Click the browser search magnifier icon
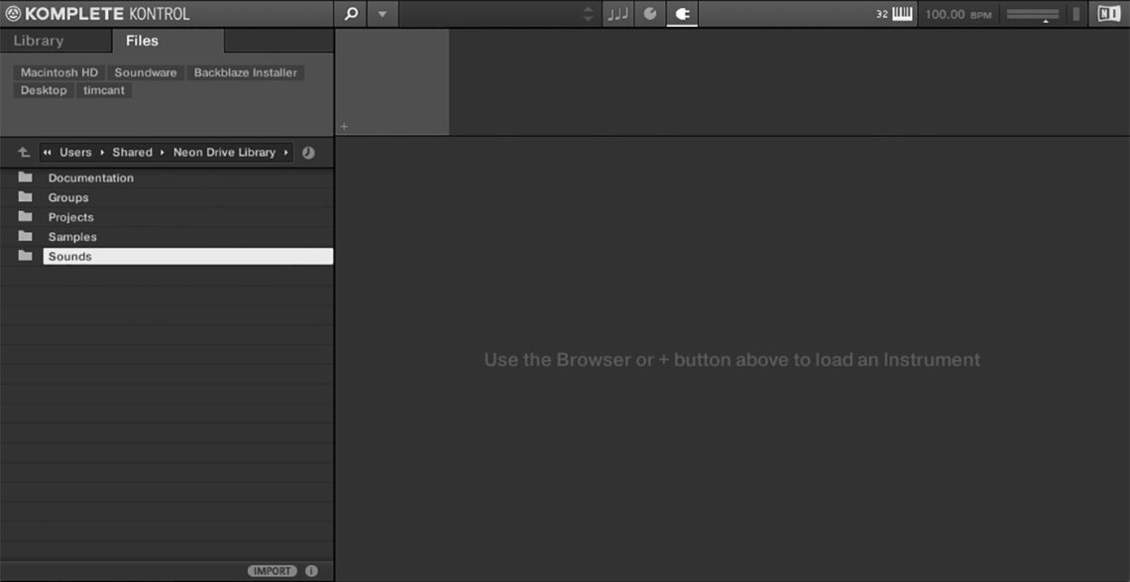 tap(350, 14)
